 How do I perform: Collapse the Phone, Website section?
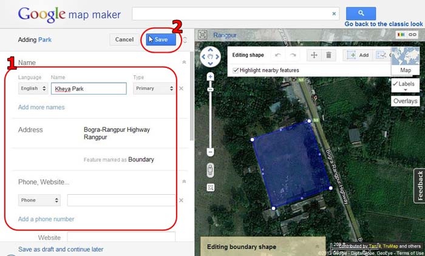184,181
